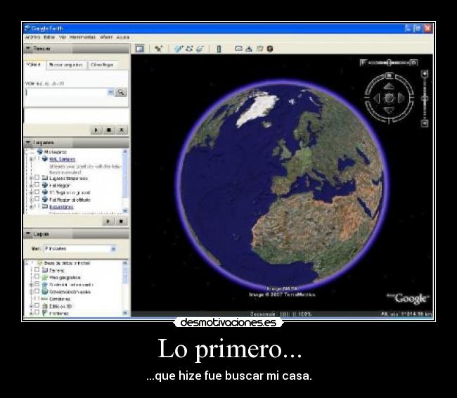Click the stop button in Buscar panel
457x398 pixels.
(109, 130)
